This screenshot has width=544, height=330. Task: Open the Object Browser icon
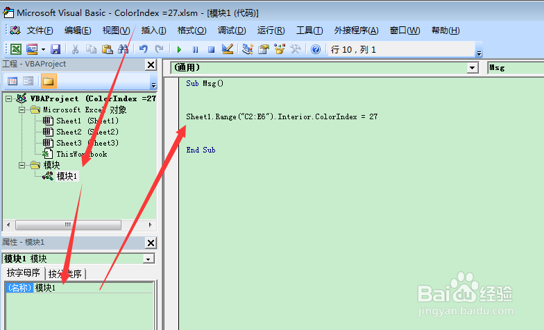pyautogui.click(x=279, y=49)
